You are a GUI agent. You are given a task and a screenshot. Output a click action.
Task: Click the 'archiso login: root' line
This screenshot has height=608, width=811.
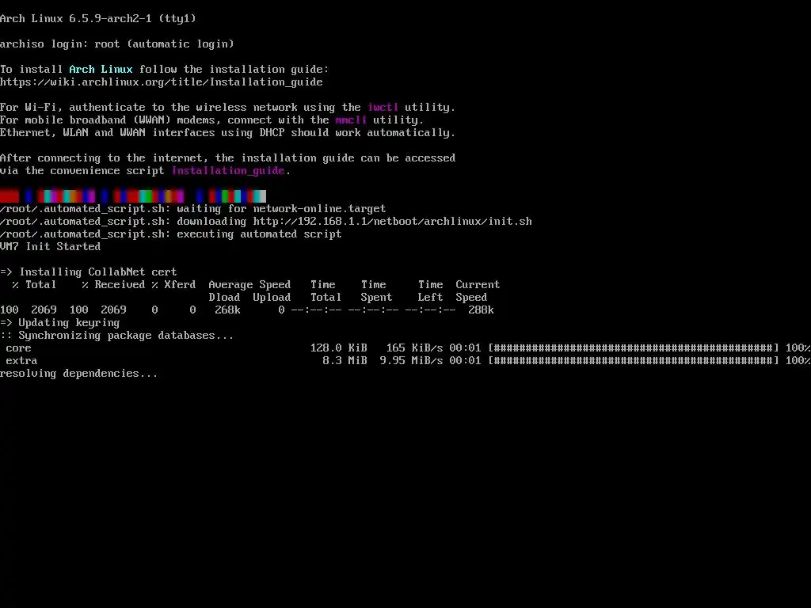(x=117, y=44)
